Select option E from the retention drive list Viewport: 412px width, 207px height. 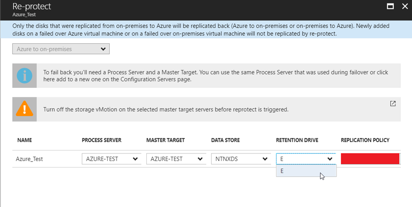(x=306, y=171)
